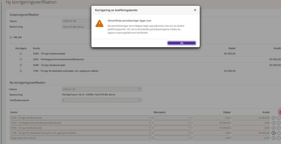Remove the 1930 Företagskonto line
Screen dimensions: 281x144
278,123
